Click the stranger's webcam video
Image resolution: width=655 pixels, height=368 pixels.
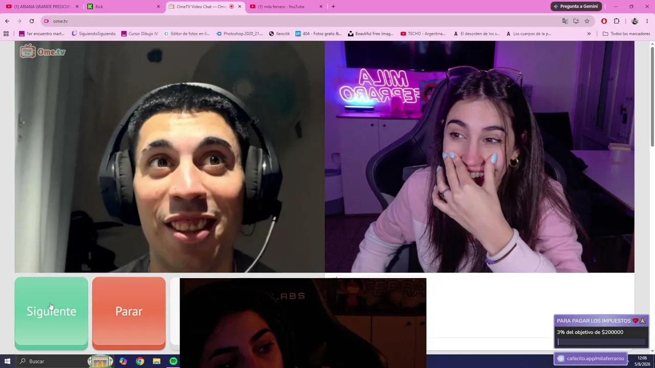coord(170,157)
